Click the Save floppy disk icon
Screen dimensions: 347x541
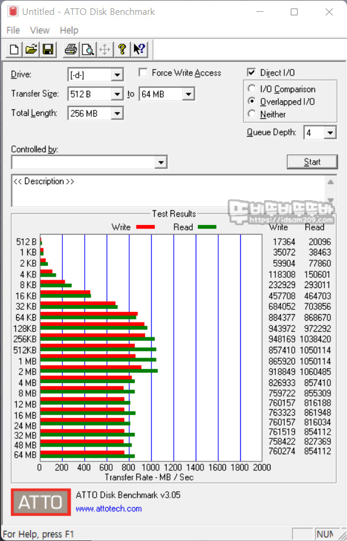pos(48,50)
